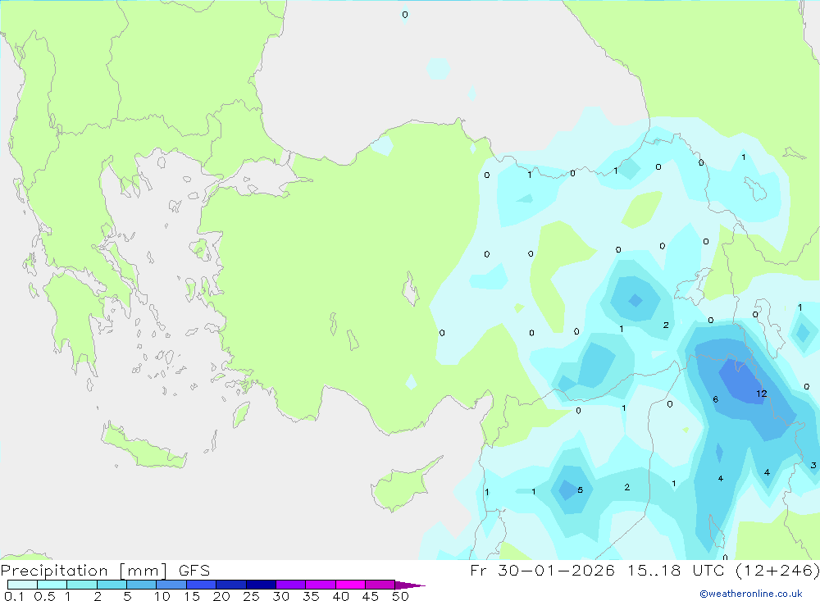Click the 45–50 mm dark magenta legend swatch
Image resolution: width=820 pixels, height=601 pixels.
[x=380, y=585]
